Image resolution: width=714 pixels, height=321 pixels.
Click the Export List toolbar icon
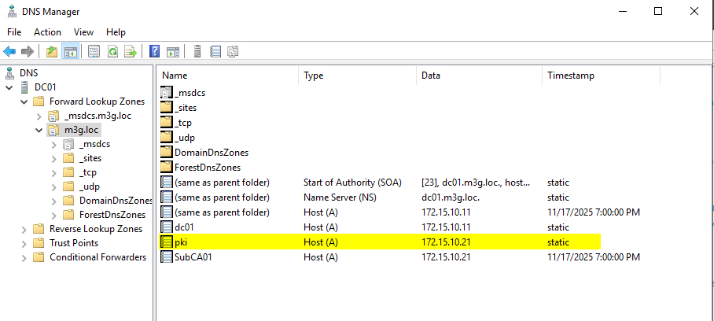[x=131, y=52]
